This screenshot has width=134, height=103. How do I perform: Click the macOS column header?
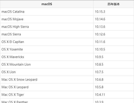point(47,4)
